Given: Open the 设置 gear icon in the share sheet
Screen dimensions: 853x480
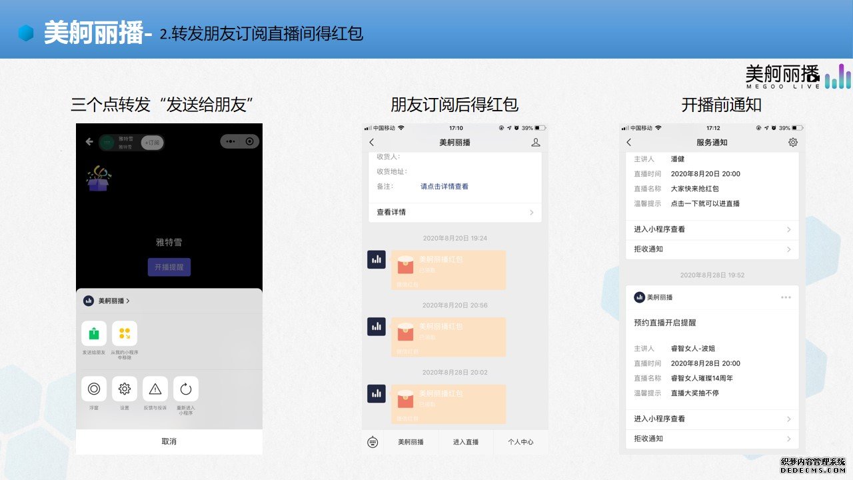Looking at the screenshot, I should pyautogui.click(x=125, y=389).
